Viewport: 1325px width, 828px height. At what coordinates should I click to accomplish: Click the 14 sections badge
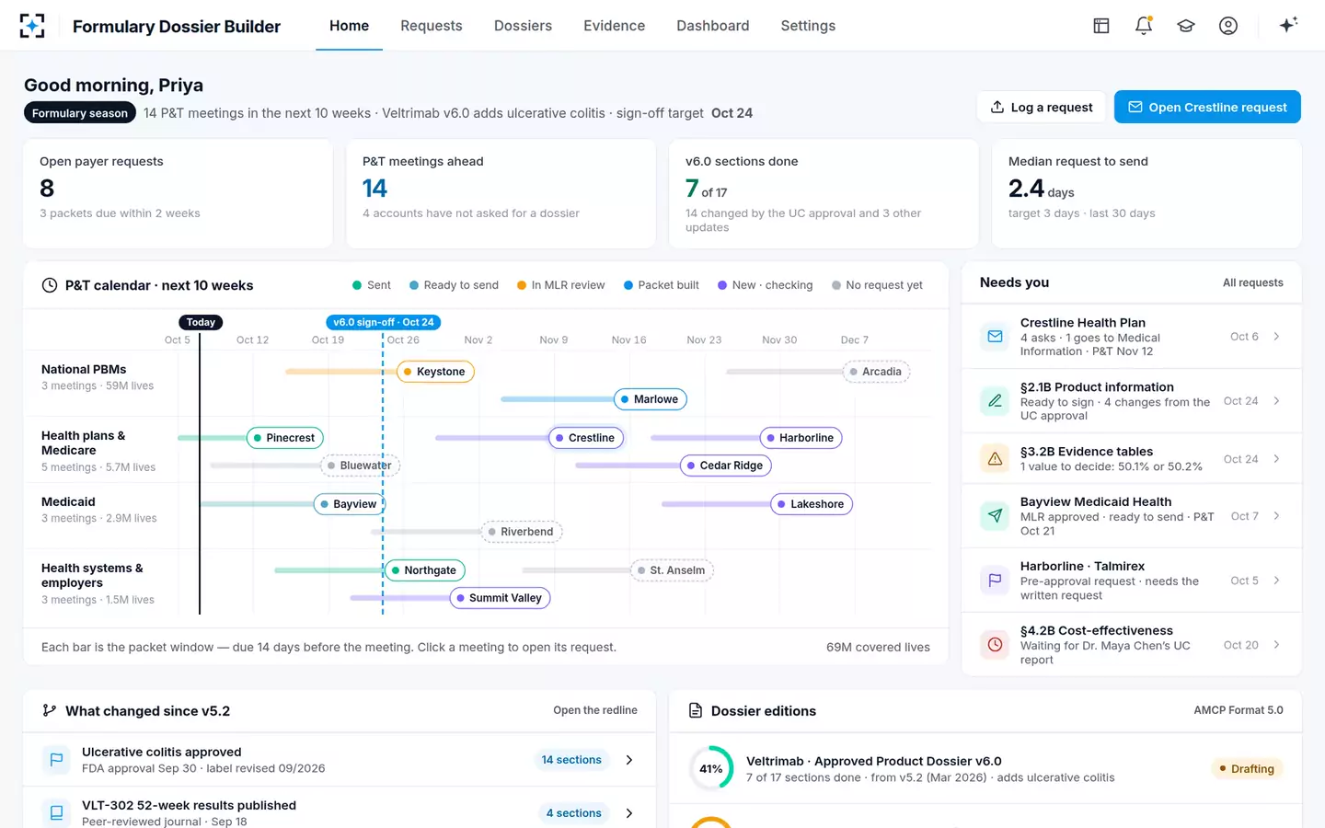[x=571, y=760]
